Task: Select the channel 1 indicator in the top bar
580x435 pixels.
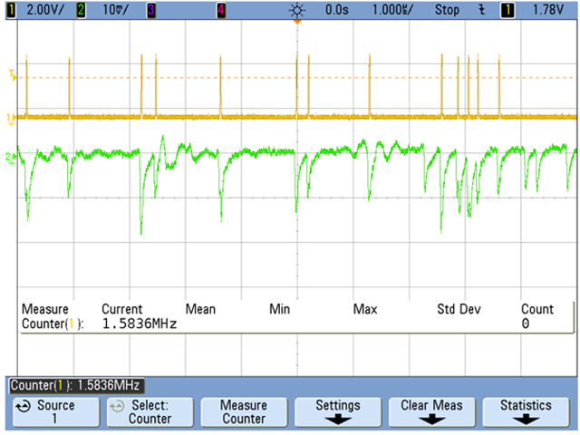Action: pyautogui.click(x=11, y=10)
